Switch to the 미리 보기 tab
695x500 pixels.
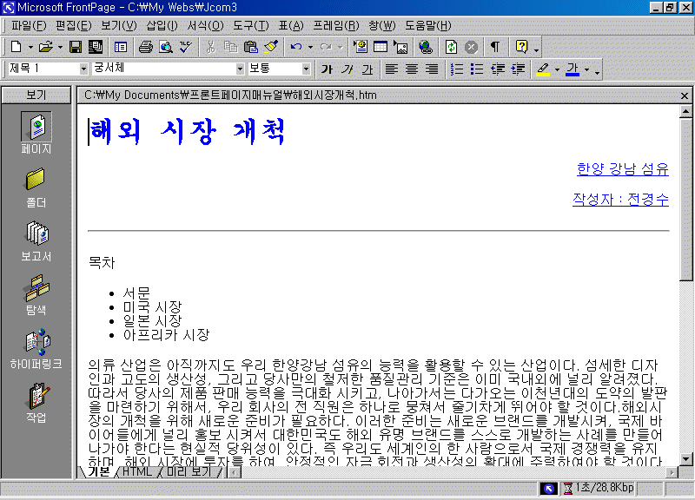coord(189,471)
